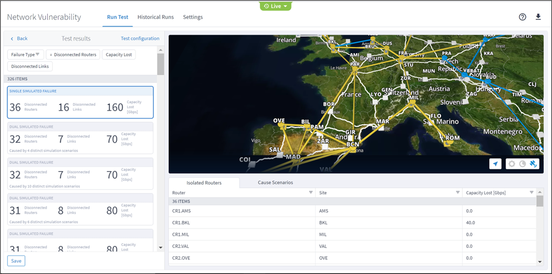Select the dual failure card with 6 scenarios
This screenshot has width=552, height=274.
(x=80, y=209)
